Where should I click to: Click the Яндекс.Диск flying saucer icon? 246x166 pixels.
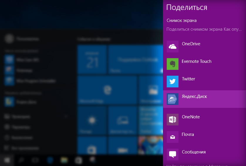coord(172,99)
